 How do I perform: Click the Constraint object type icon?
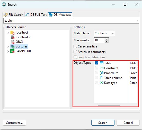click(x=102, y=68)
